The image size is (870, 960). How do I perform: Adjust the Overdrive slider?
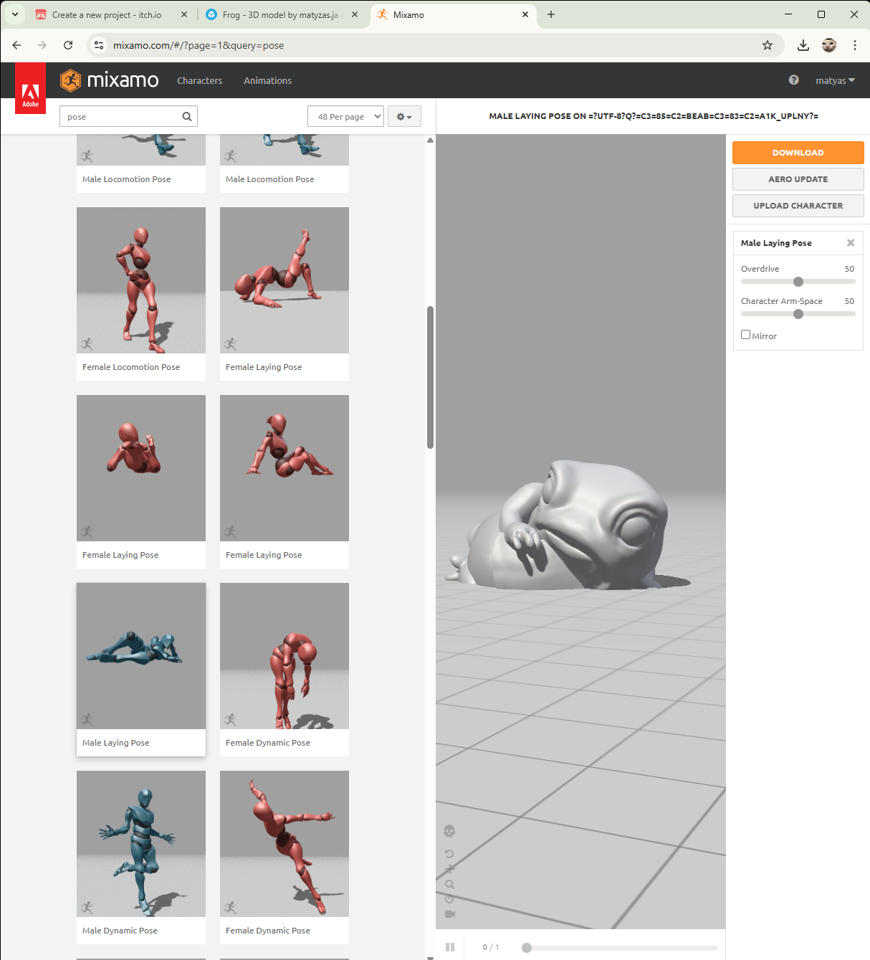point(798,282)
